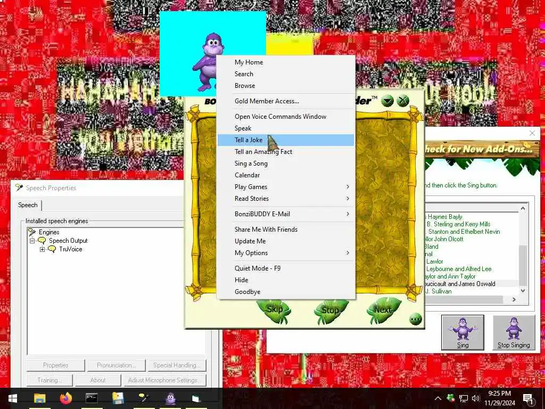Open the notification center icon
The image size is (545, 409).
point(528,399)
